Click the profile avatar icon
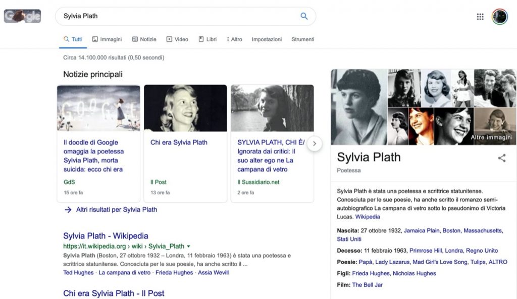The width and height of the screenshot is (517, 299). [499, 16]
